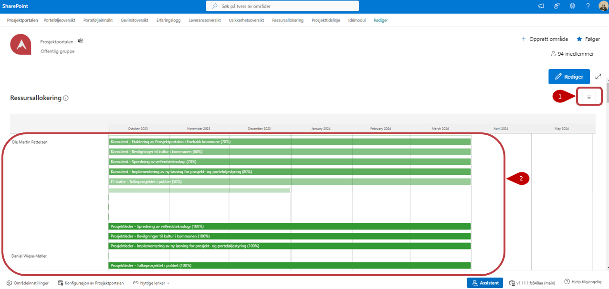Viewport: 609px width, 289px height.
Task: Click the Assistent button
Action: [485, 283]
